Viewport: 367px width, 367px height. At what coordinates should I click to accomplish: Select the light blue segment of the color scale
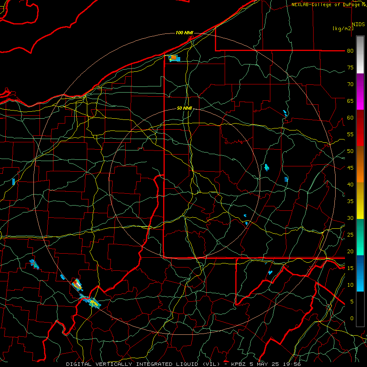(360, 283)
